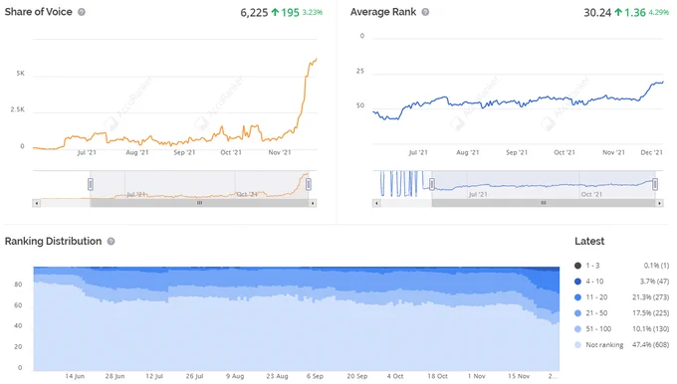Image resolution: width=677 pixels, height=384 pixels.
Task: Click left scroll arrow under Share of Voice chart
Action: 36,203
